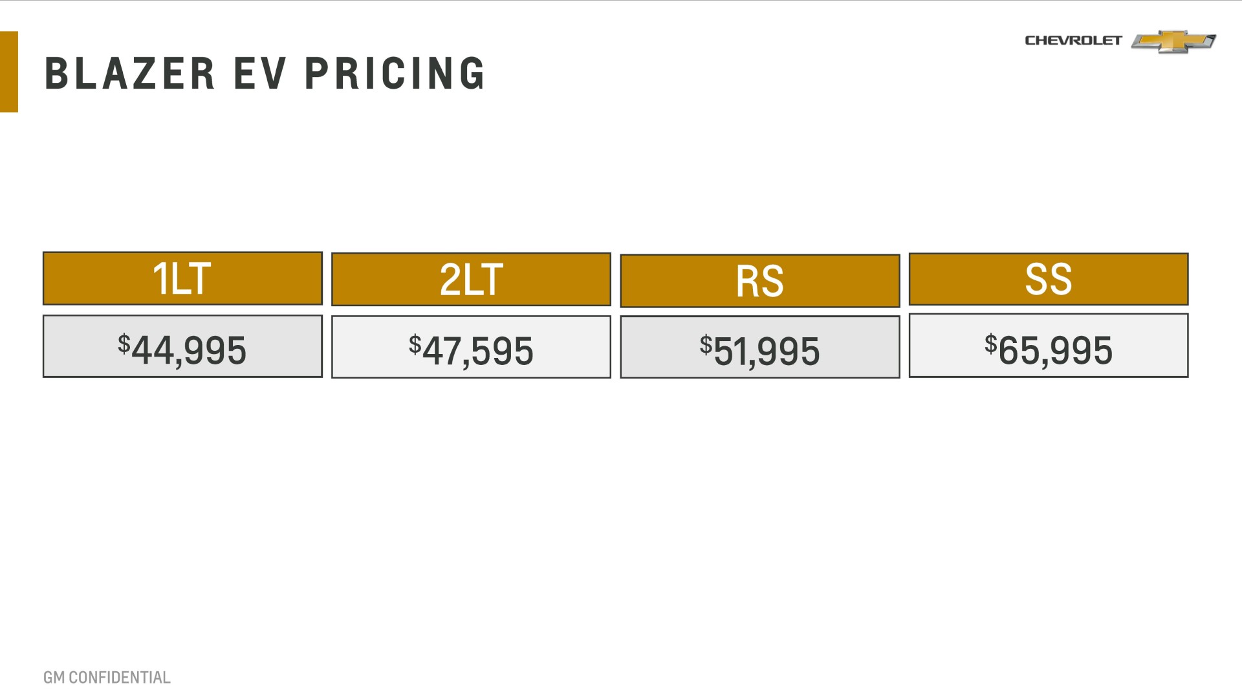Click the $44,995 price box
The width and height of the screenshot is (1242, 699).
(x=182, y=347)
